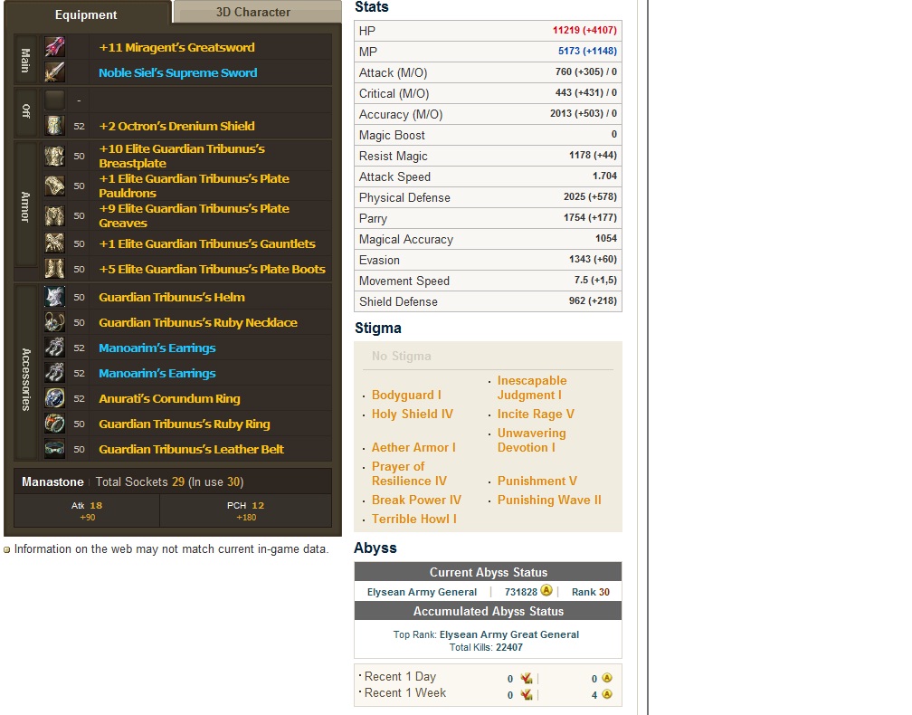Open +11 Miragent's Greatsword item link
This screenshot has height=715, width=912.
point(176,48)
